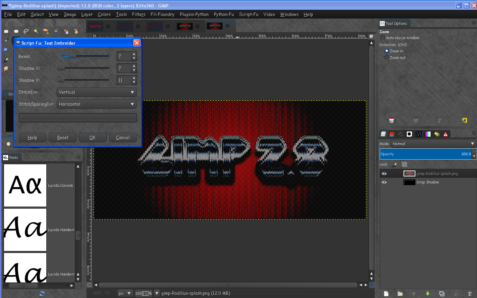The height and width of the screenshot is (298, 477).
Task: Select the Rectangle Select tool
Action: point(6,31)
